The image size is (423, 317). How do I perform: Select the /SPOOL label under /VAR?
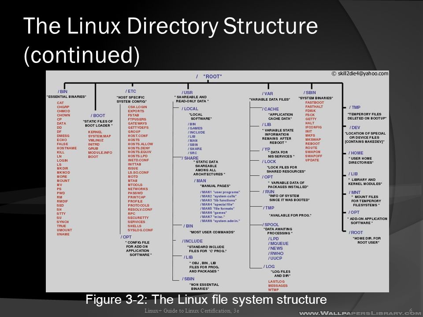[271, 225]
